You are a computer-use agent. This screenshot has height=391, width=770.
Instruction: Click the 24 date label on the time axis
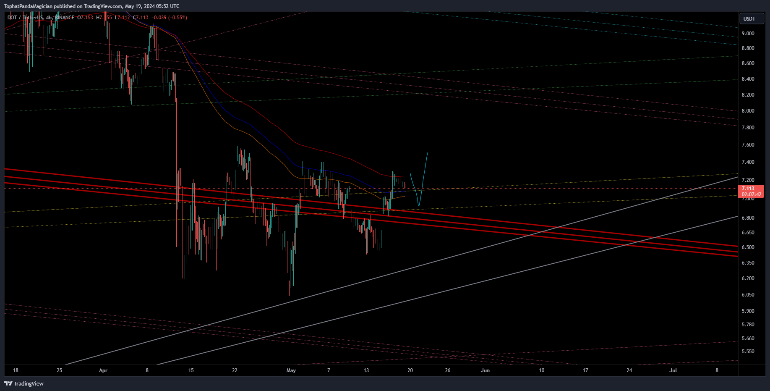(x=629, y=370)
